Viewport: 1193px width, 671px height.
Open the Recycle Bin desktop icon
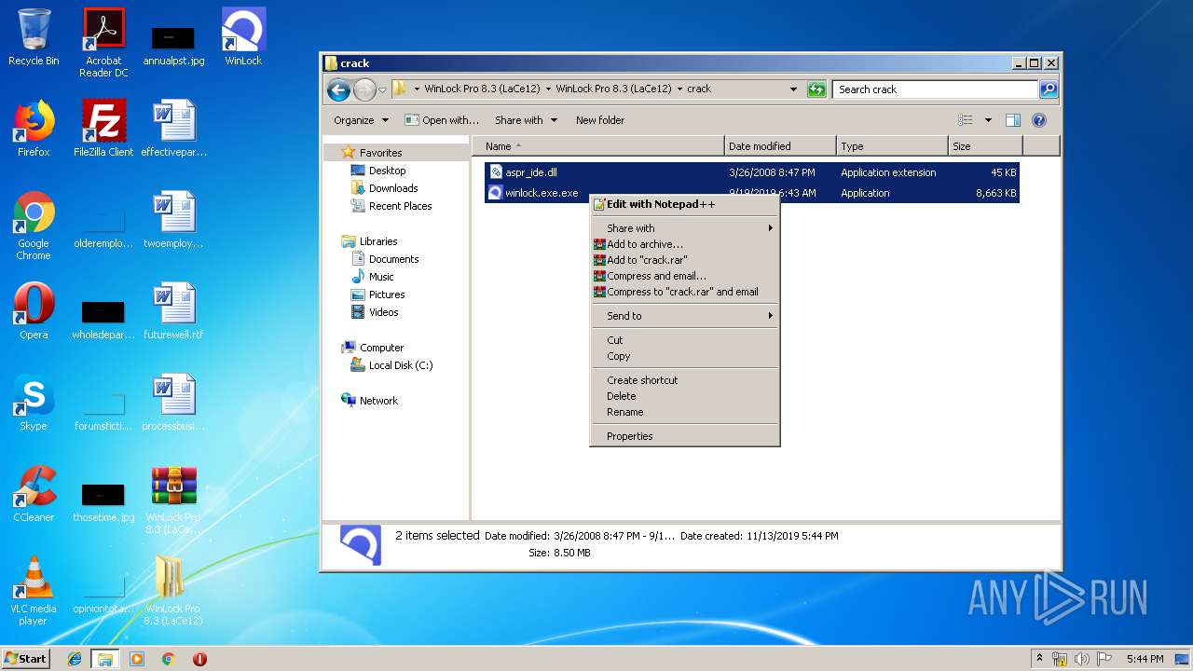tap(34, 37)
